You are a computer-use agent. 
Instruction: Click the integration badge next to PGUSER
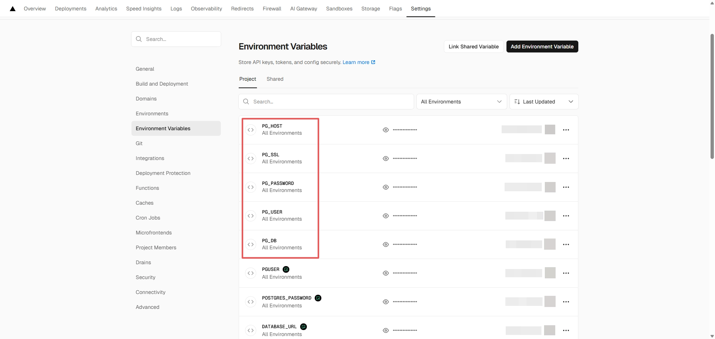click(286, 269)
